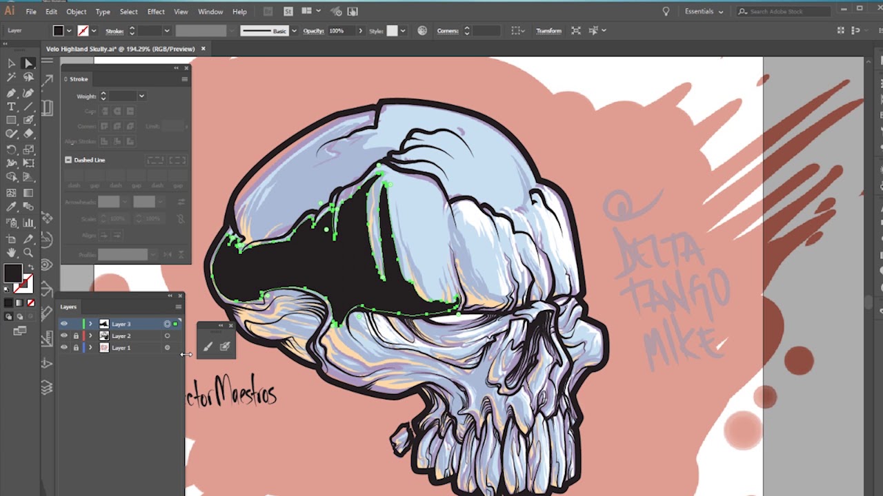Select the Zoom magnifier tool
This screenshot has width=883, height=496.
[28, 252]
